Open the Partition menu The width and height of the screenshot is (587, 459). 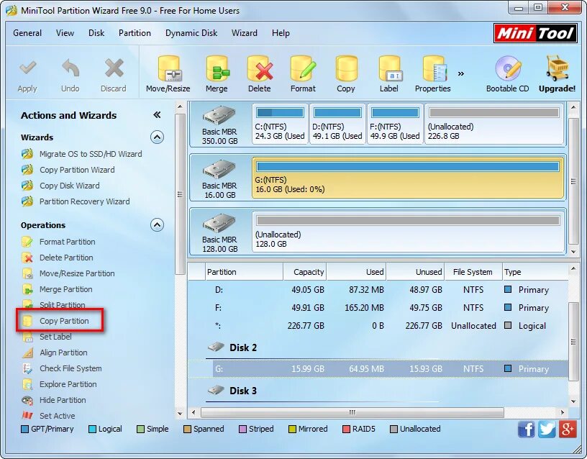tap(135, 33)
